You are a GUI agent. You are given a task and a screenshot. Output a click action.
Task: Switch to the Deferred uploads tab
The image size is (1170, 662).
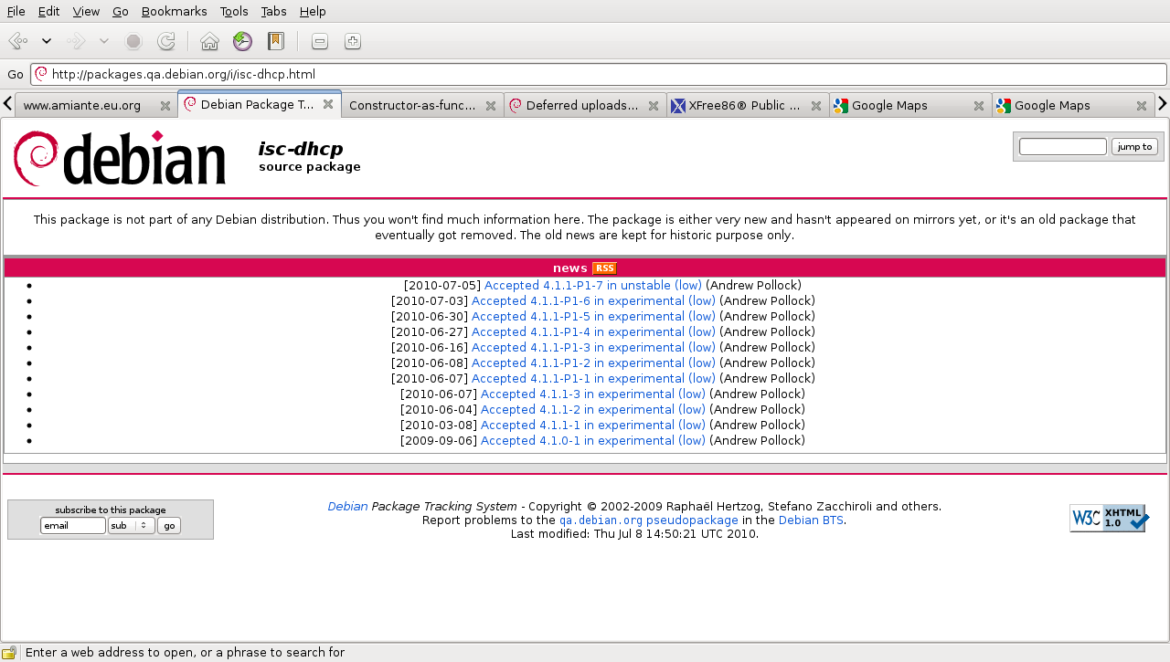click(x=581, y=106)
